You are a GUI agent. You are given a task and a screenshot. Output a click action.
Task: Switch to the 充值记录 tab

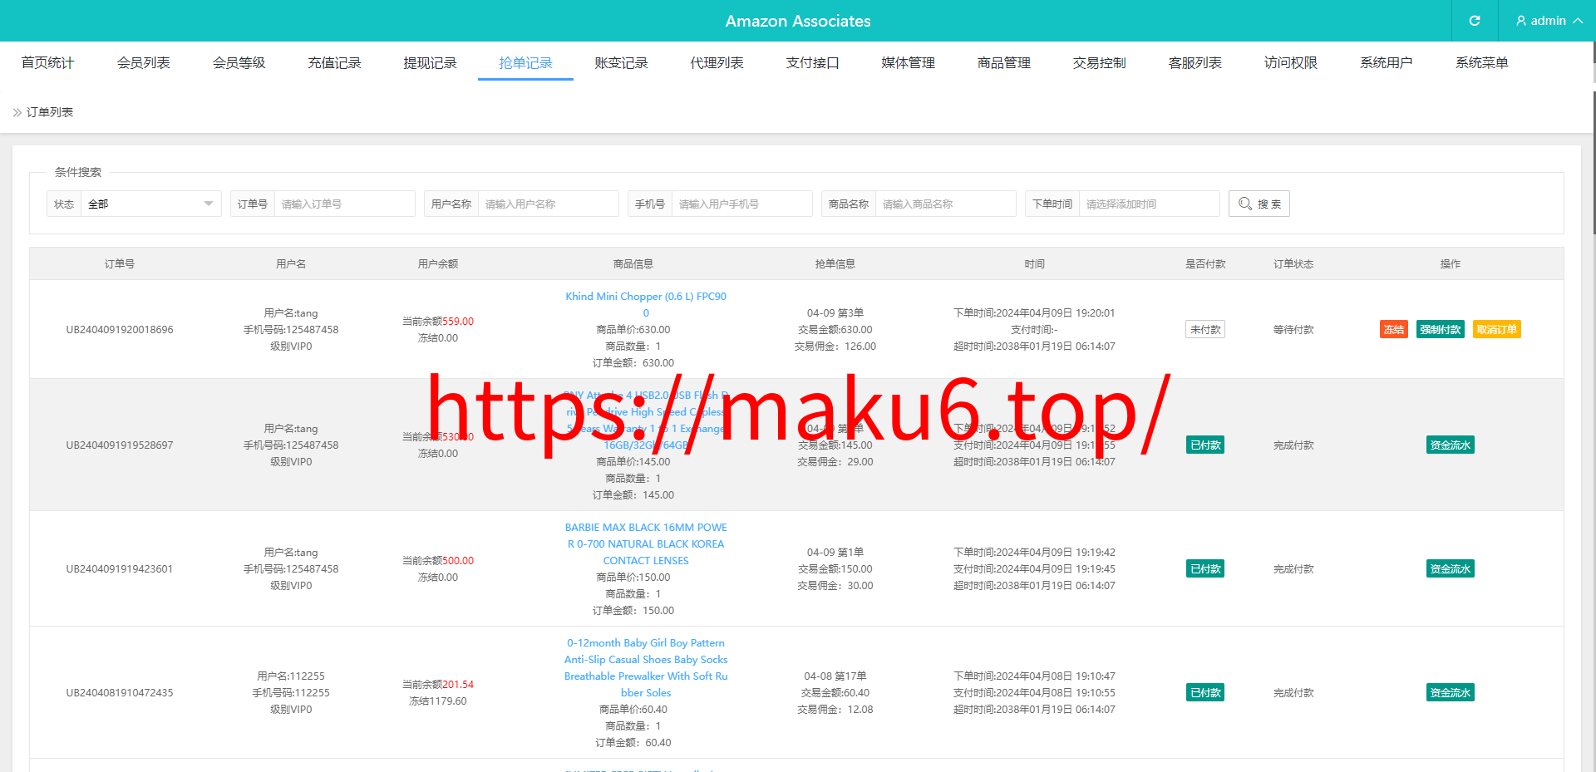[334, 62]
